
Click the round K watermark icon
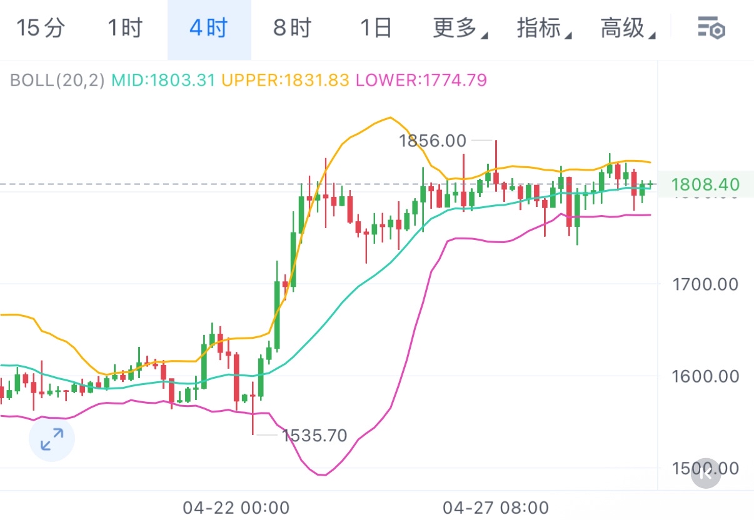706,473
